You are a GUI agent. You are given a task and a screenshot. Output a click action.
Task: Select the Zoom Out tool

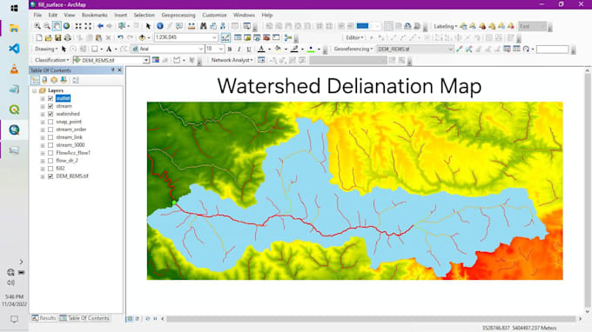[x=47, y=26]
